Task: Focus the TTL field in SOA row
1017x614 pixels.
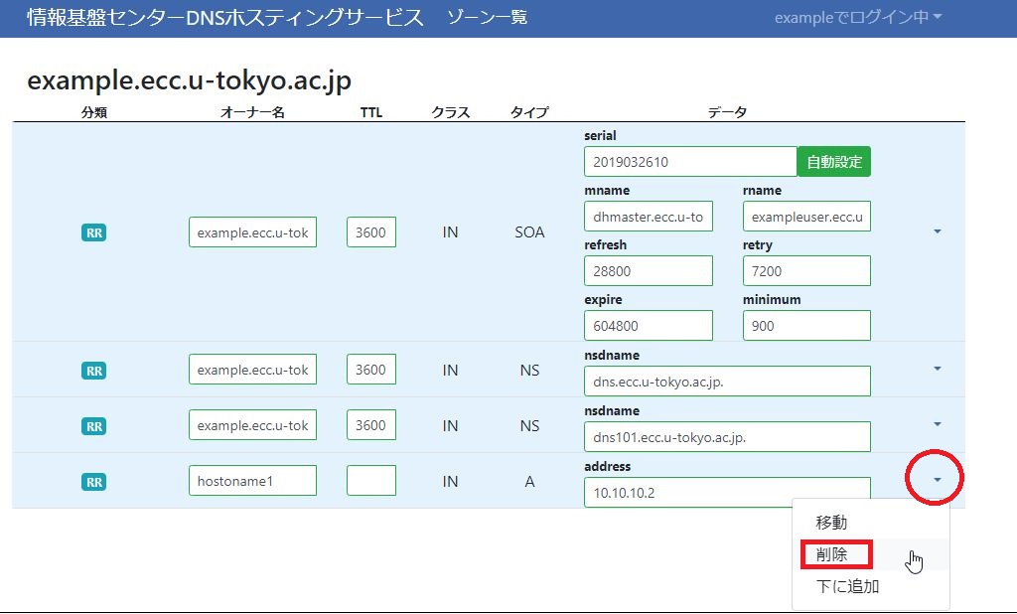Action: pyautogui.click(x=371, y=232)
